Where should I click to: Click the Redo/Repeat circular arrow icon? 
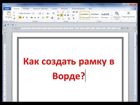click(13, 25)
